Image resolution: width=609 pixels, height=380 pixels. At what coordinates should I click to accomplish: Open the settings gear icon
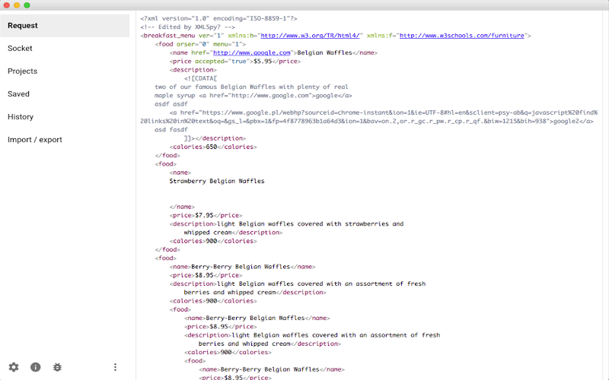pos(14,367)
